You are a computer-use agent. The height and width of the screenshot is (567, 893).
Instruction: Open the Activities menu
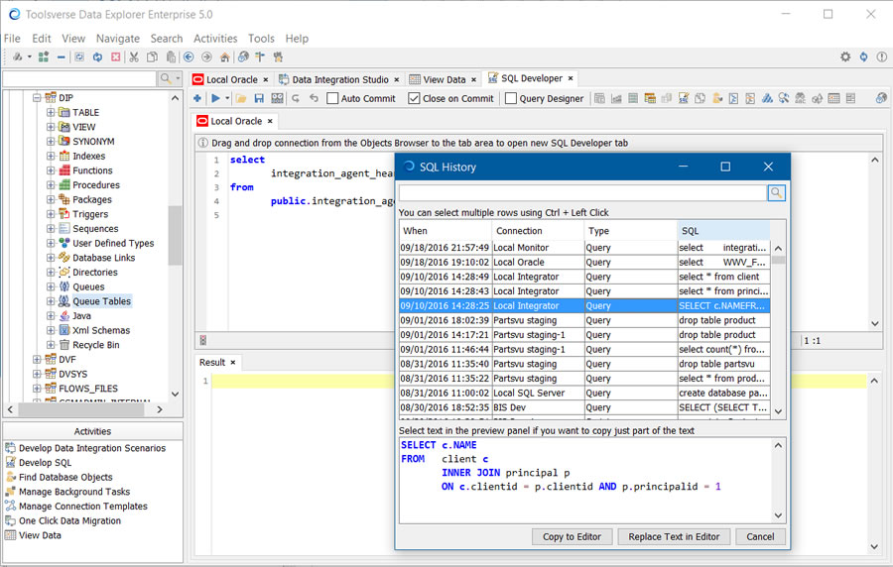tap(215, 38)
